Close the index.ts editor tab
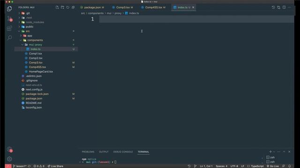The width and height of the screenshot is (300, 168). [193, 7]
